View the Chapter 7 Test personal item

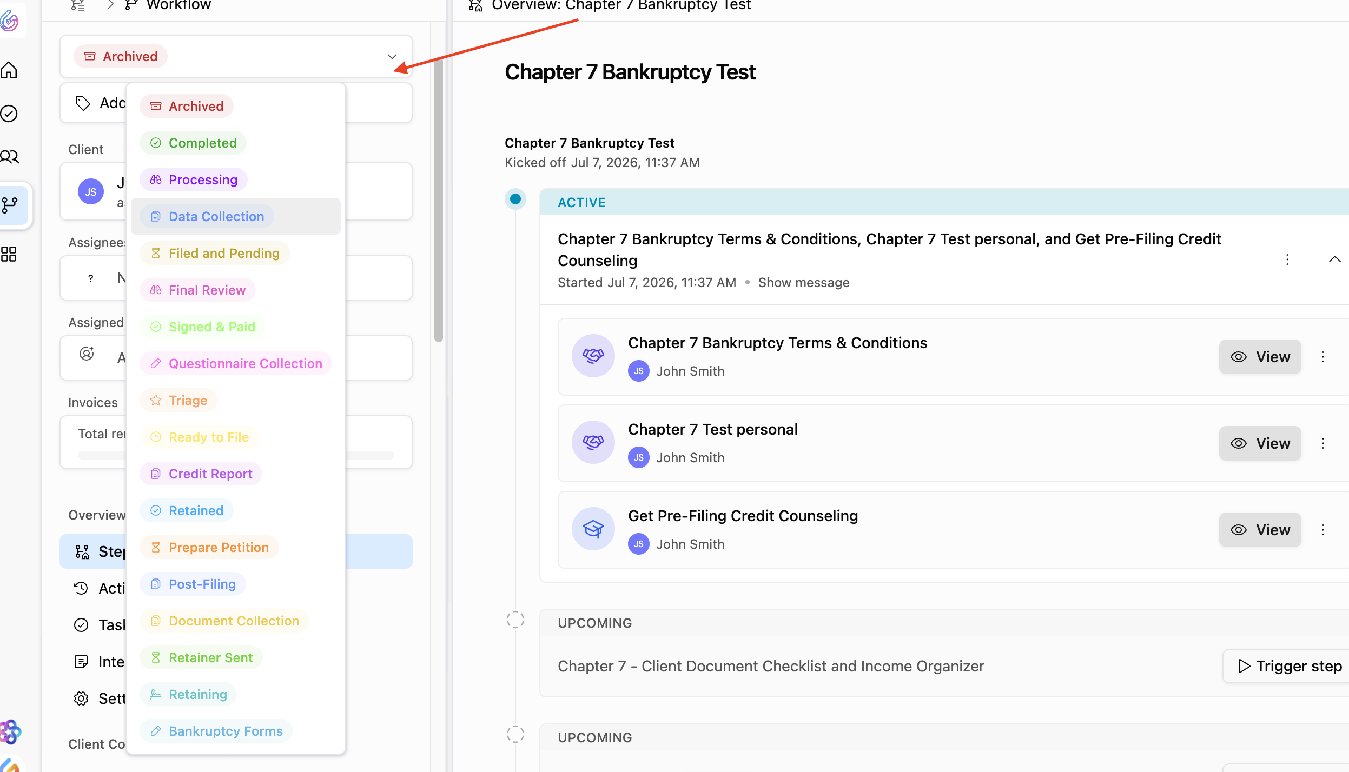1260,443
